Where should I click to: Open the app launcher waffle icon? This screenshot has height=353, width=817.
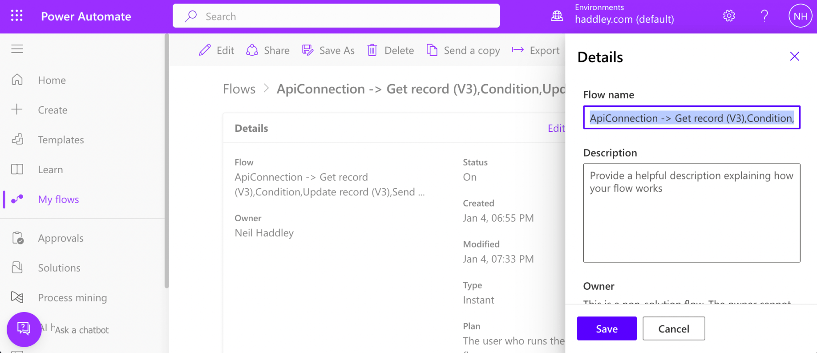(17, 16)
